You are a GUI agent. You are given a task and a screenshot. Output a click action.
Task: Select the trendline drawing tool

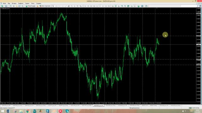66,6
